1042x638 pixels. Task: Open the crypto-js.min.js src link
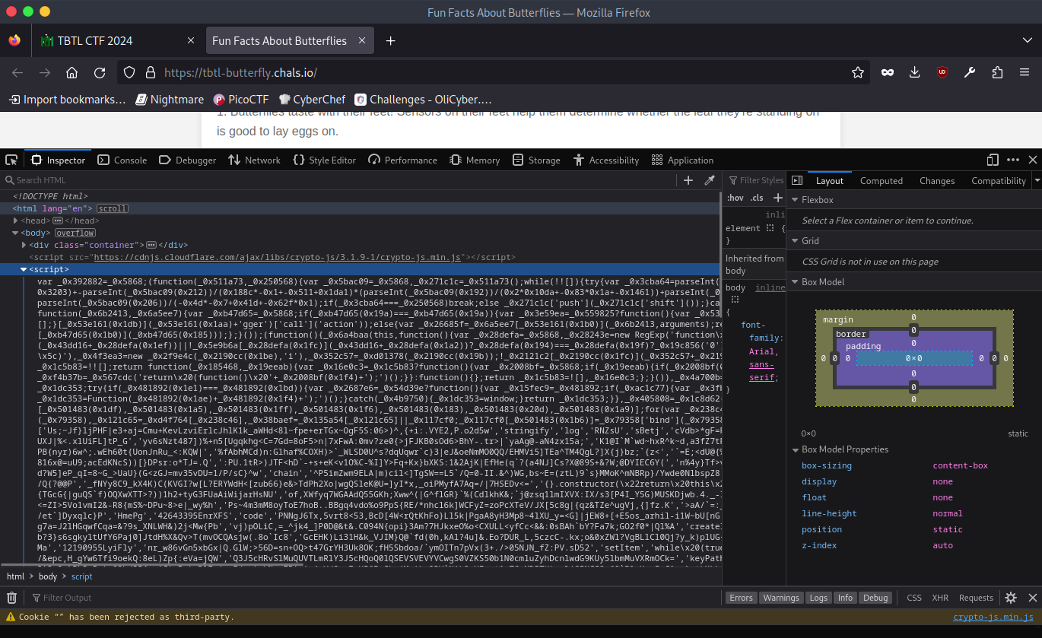click(x=277, y=257)
